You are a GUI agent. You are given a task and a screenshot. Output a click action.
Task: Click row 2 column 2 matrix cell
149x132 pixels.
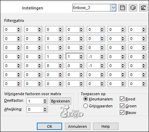(x=31, y=39)
